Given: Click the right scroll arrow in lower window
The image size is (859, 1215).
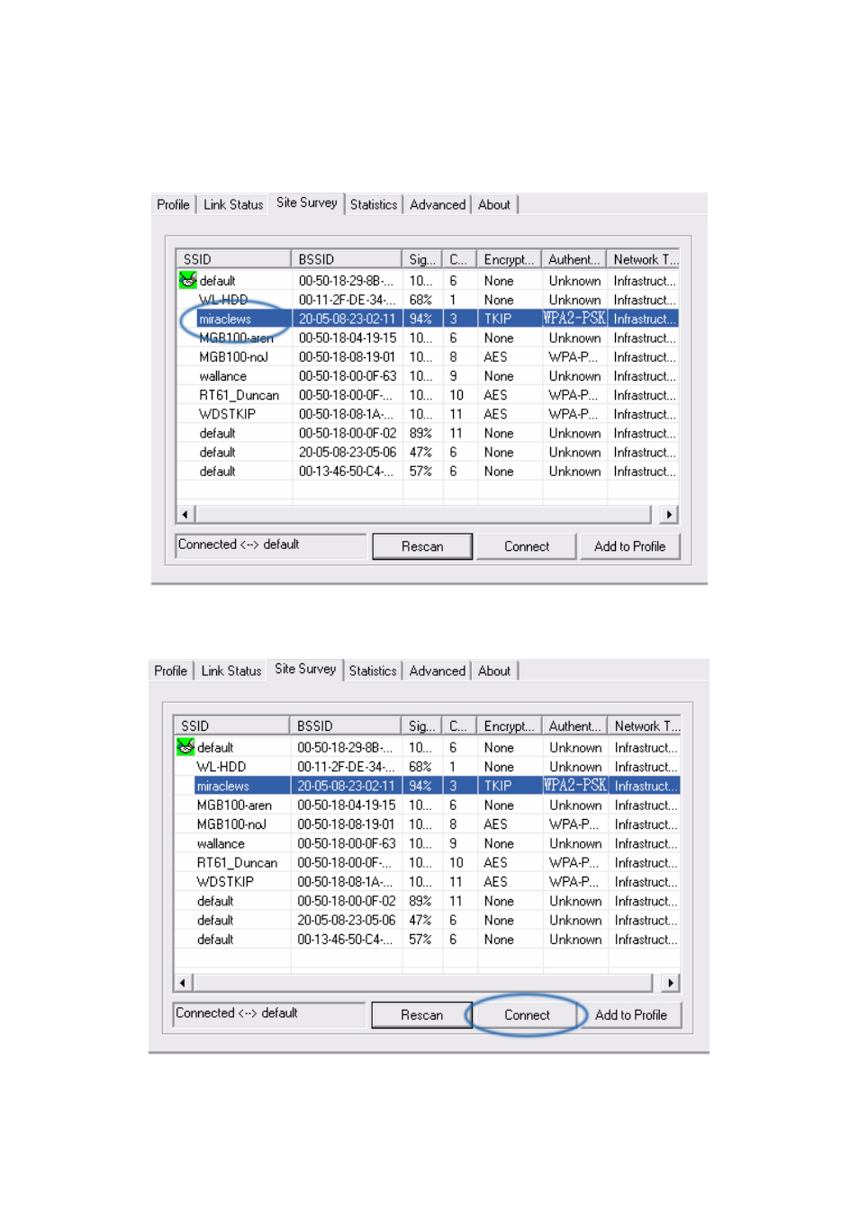Looking at the screenshot, I should point(671,983).
